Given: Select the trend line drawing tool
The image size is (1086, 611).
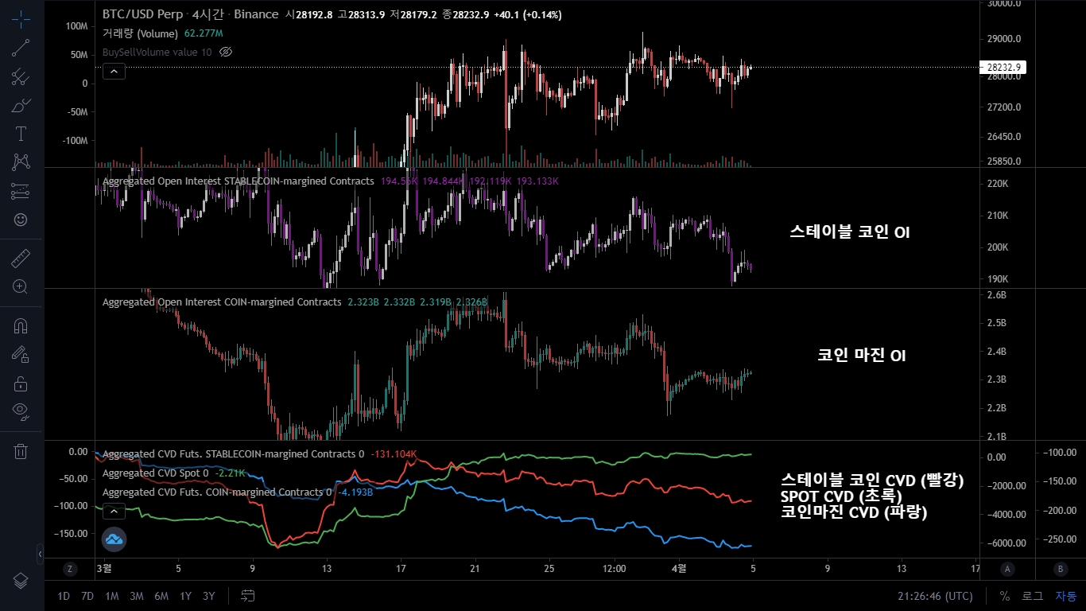Looking at the screenshot, I should click(20, 48).
